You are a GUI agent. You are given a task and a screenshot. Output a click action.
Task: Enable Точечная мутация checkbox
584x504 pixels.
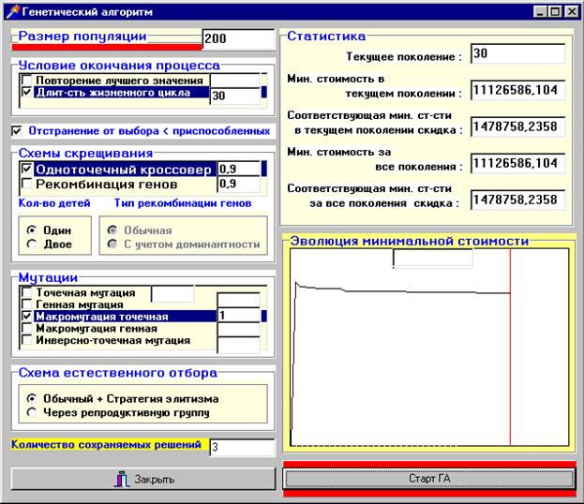[26, 293]
